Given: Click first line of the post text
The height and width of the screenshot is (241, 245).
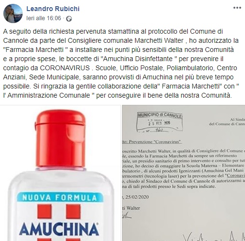Looking at the screenshot, I should point(113,31).
